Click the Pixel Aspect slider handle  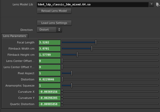[x=72, y=73]
